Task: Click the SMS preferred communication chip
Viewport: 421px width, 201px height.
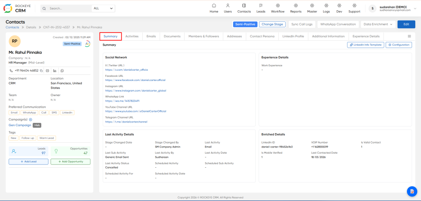Action: [54, 113]
